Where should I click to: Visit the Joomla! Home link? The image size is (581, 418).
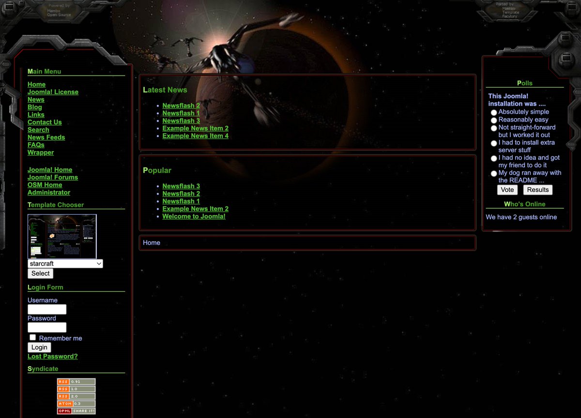click(x=50, y=170)
